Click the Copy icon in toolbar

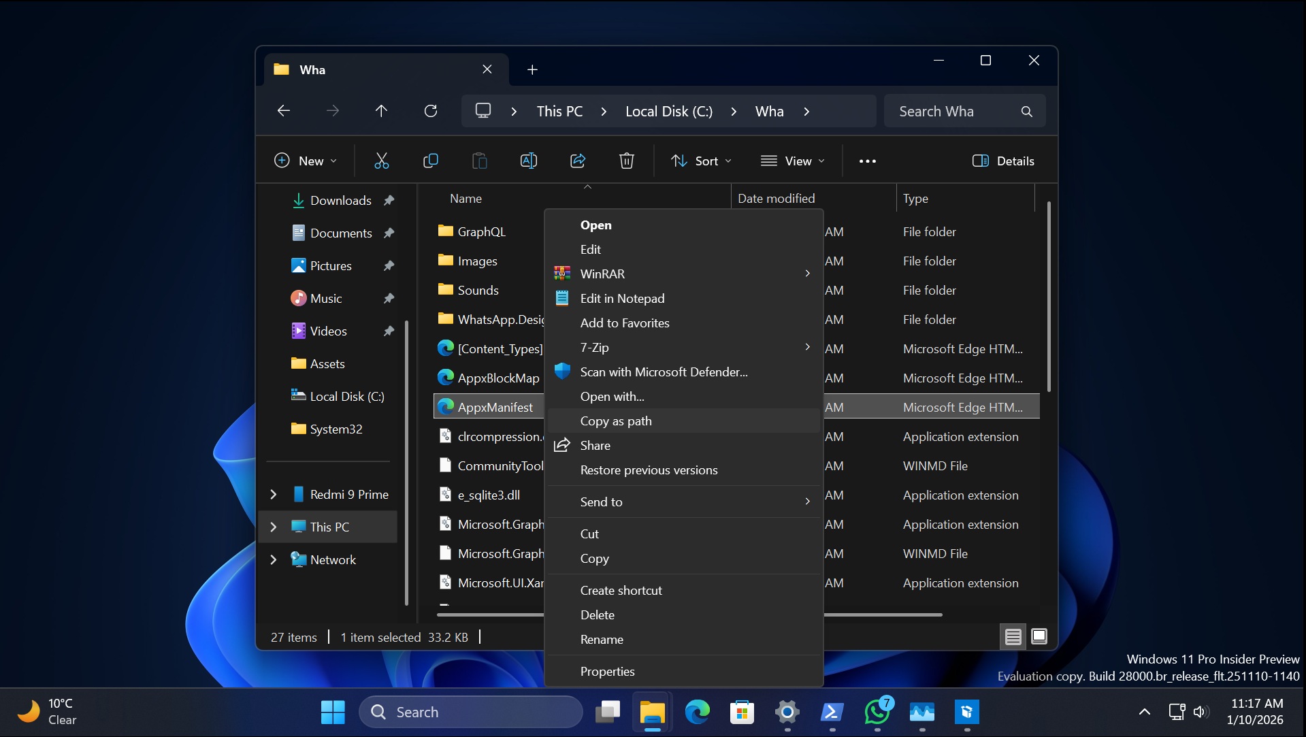coord(430,161)
